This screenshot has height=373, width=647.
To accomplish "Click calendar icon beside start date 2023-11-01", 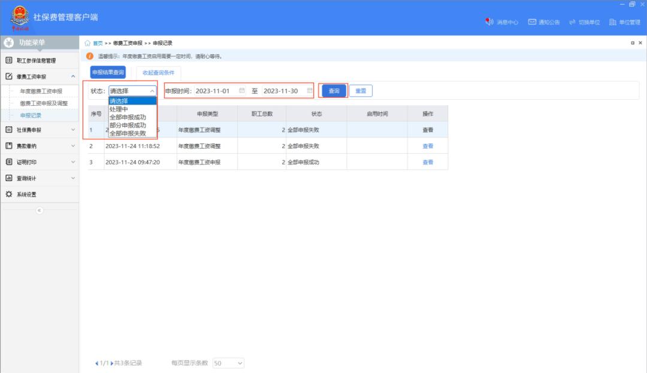I will pyautogui.click(x=242, y=91).
